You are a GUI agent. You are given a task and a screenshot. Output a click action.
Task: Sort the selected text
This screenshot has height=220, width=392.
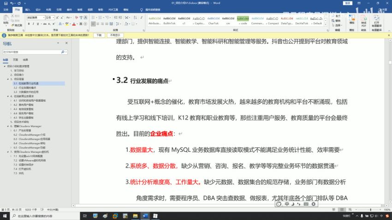[135, 17]
